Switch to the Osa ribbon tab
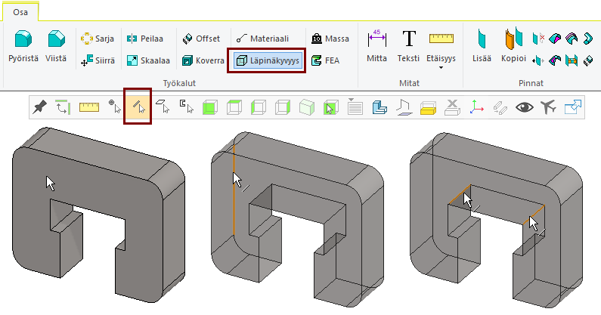Viewport: 601px width, 315px height. 20,11
